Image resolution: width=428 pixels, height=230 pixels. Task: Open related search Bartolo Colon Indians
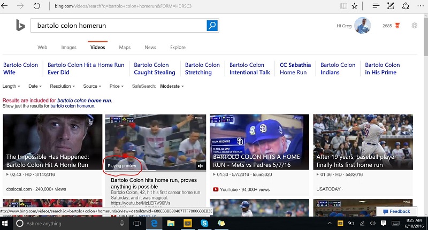[x=338, y=68]
